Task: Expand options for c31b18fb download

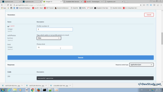Action: pyautogui.click(x=70, y=86)
